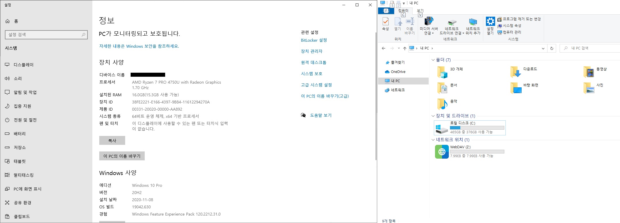This screenshot has height=223, width=620.
Task: Click the 복사 button
Action: (x=112, y=141)
